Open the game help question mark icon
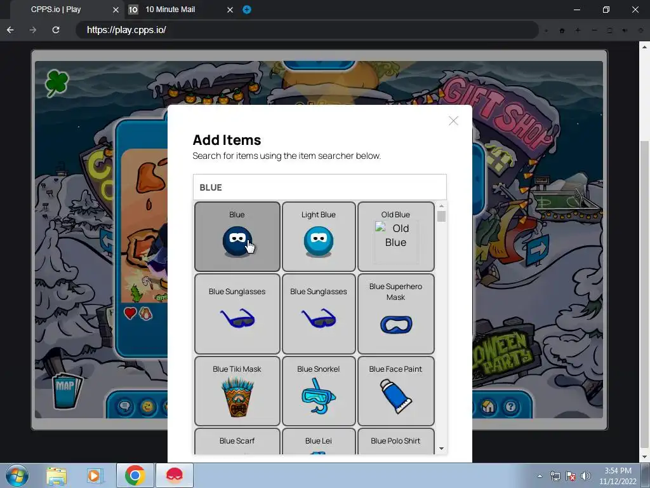This screenshot has height=488, width=650. click(x=510, y=406)
